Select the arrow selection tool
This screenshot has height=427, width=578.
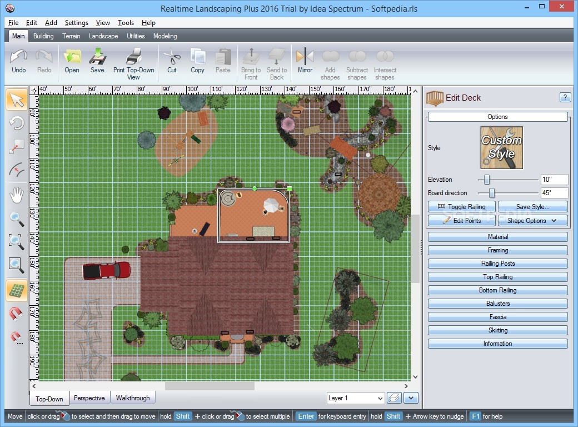click(x=17, y=100)
